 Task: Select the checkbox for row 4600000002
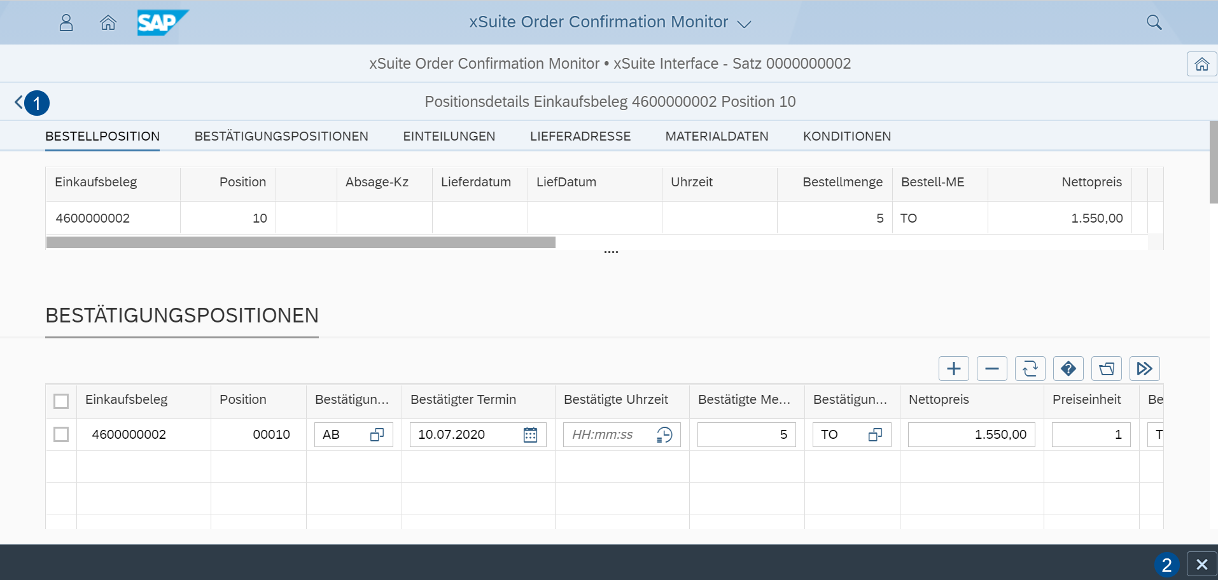[x=61, y=434]
